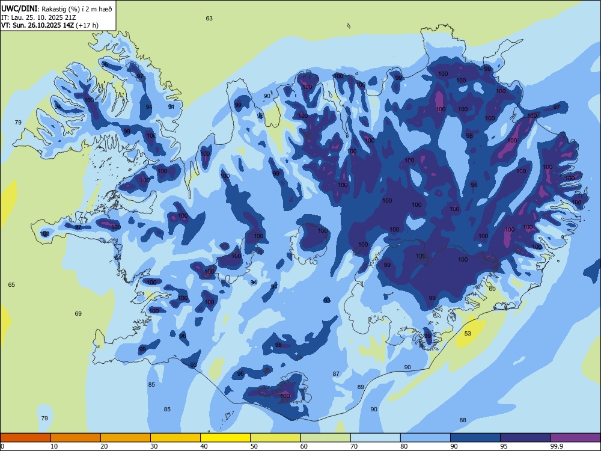Click the humidity value 88 on the map
The width and height of the screenshot is (601, 451).
463,420
